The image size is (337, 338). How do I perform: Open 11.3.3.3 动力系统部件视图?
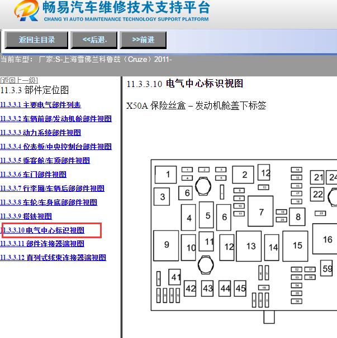41,133
